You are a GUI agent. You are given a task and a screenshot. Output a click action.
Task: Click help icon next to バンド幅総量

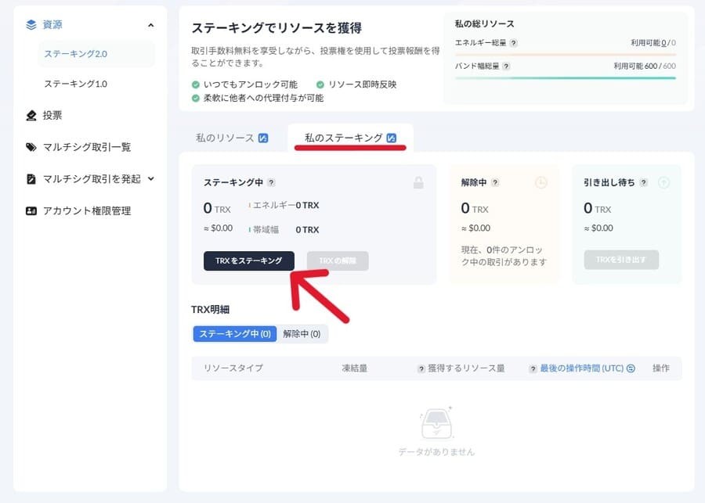tap(506, 66)
